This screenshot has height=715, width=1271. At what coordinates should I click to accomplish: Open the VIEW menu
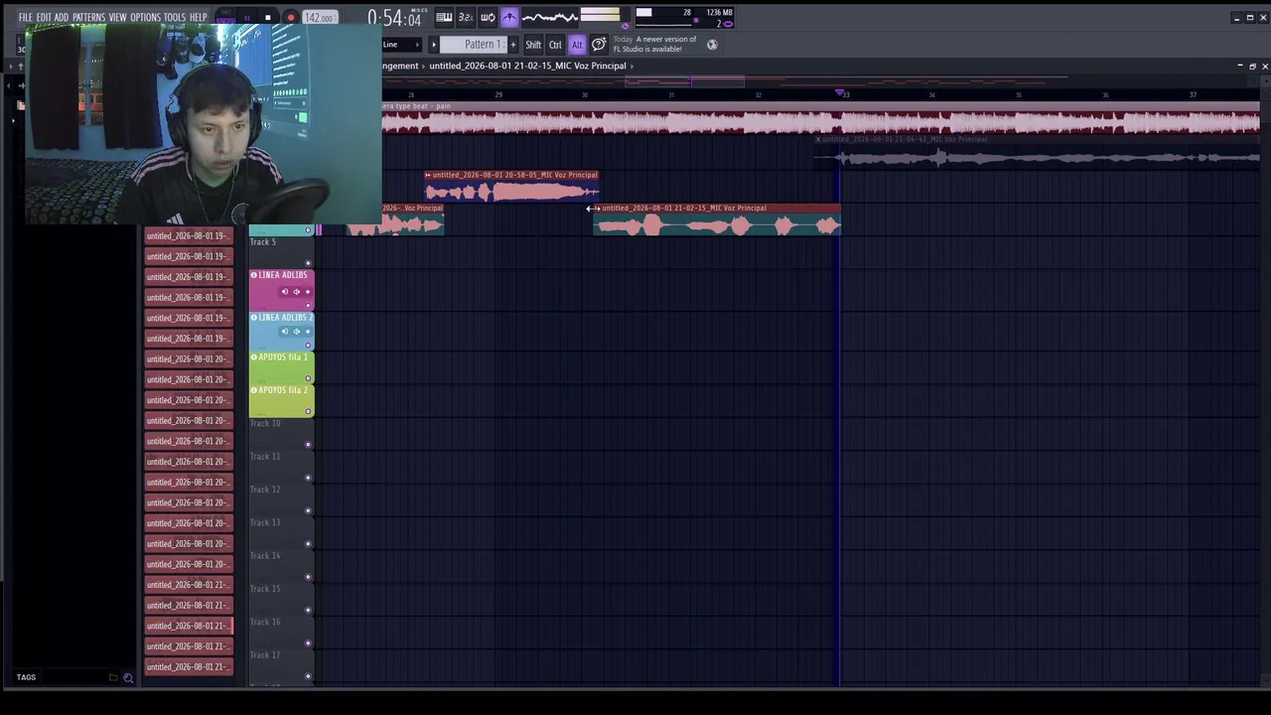pyautogui.click(x=117, y=18)
